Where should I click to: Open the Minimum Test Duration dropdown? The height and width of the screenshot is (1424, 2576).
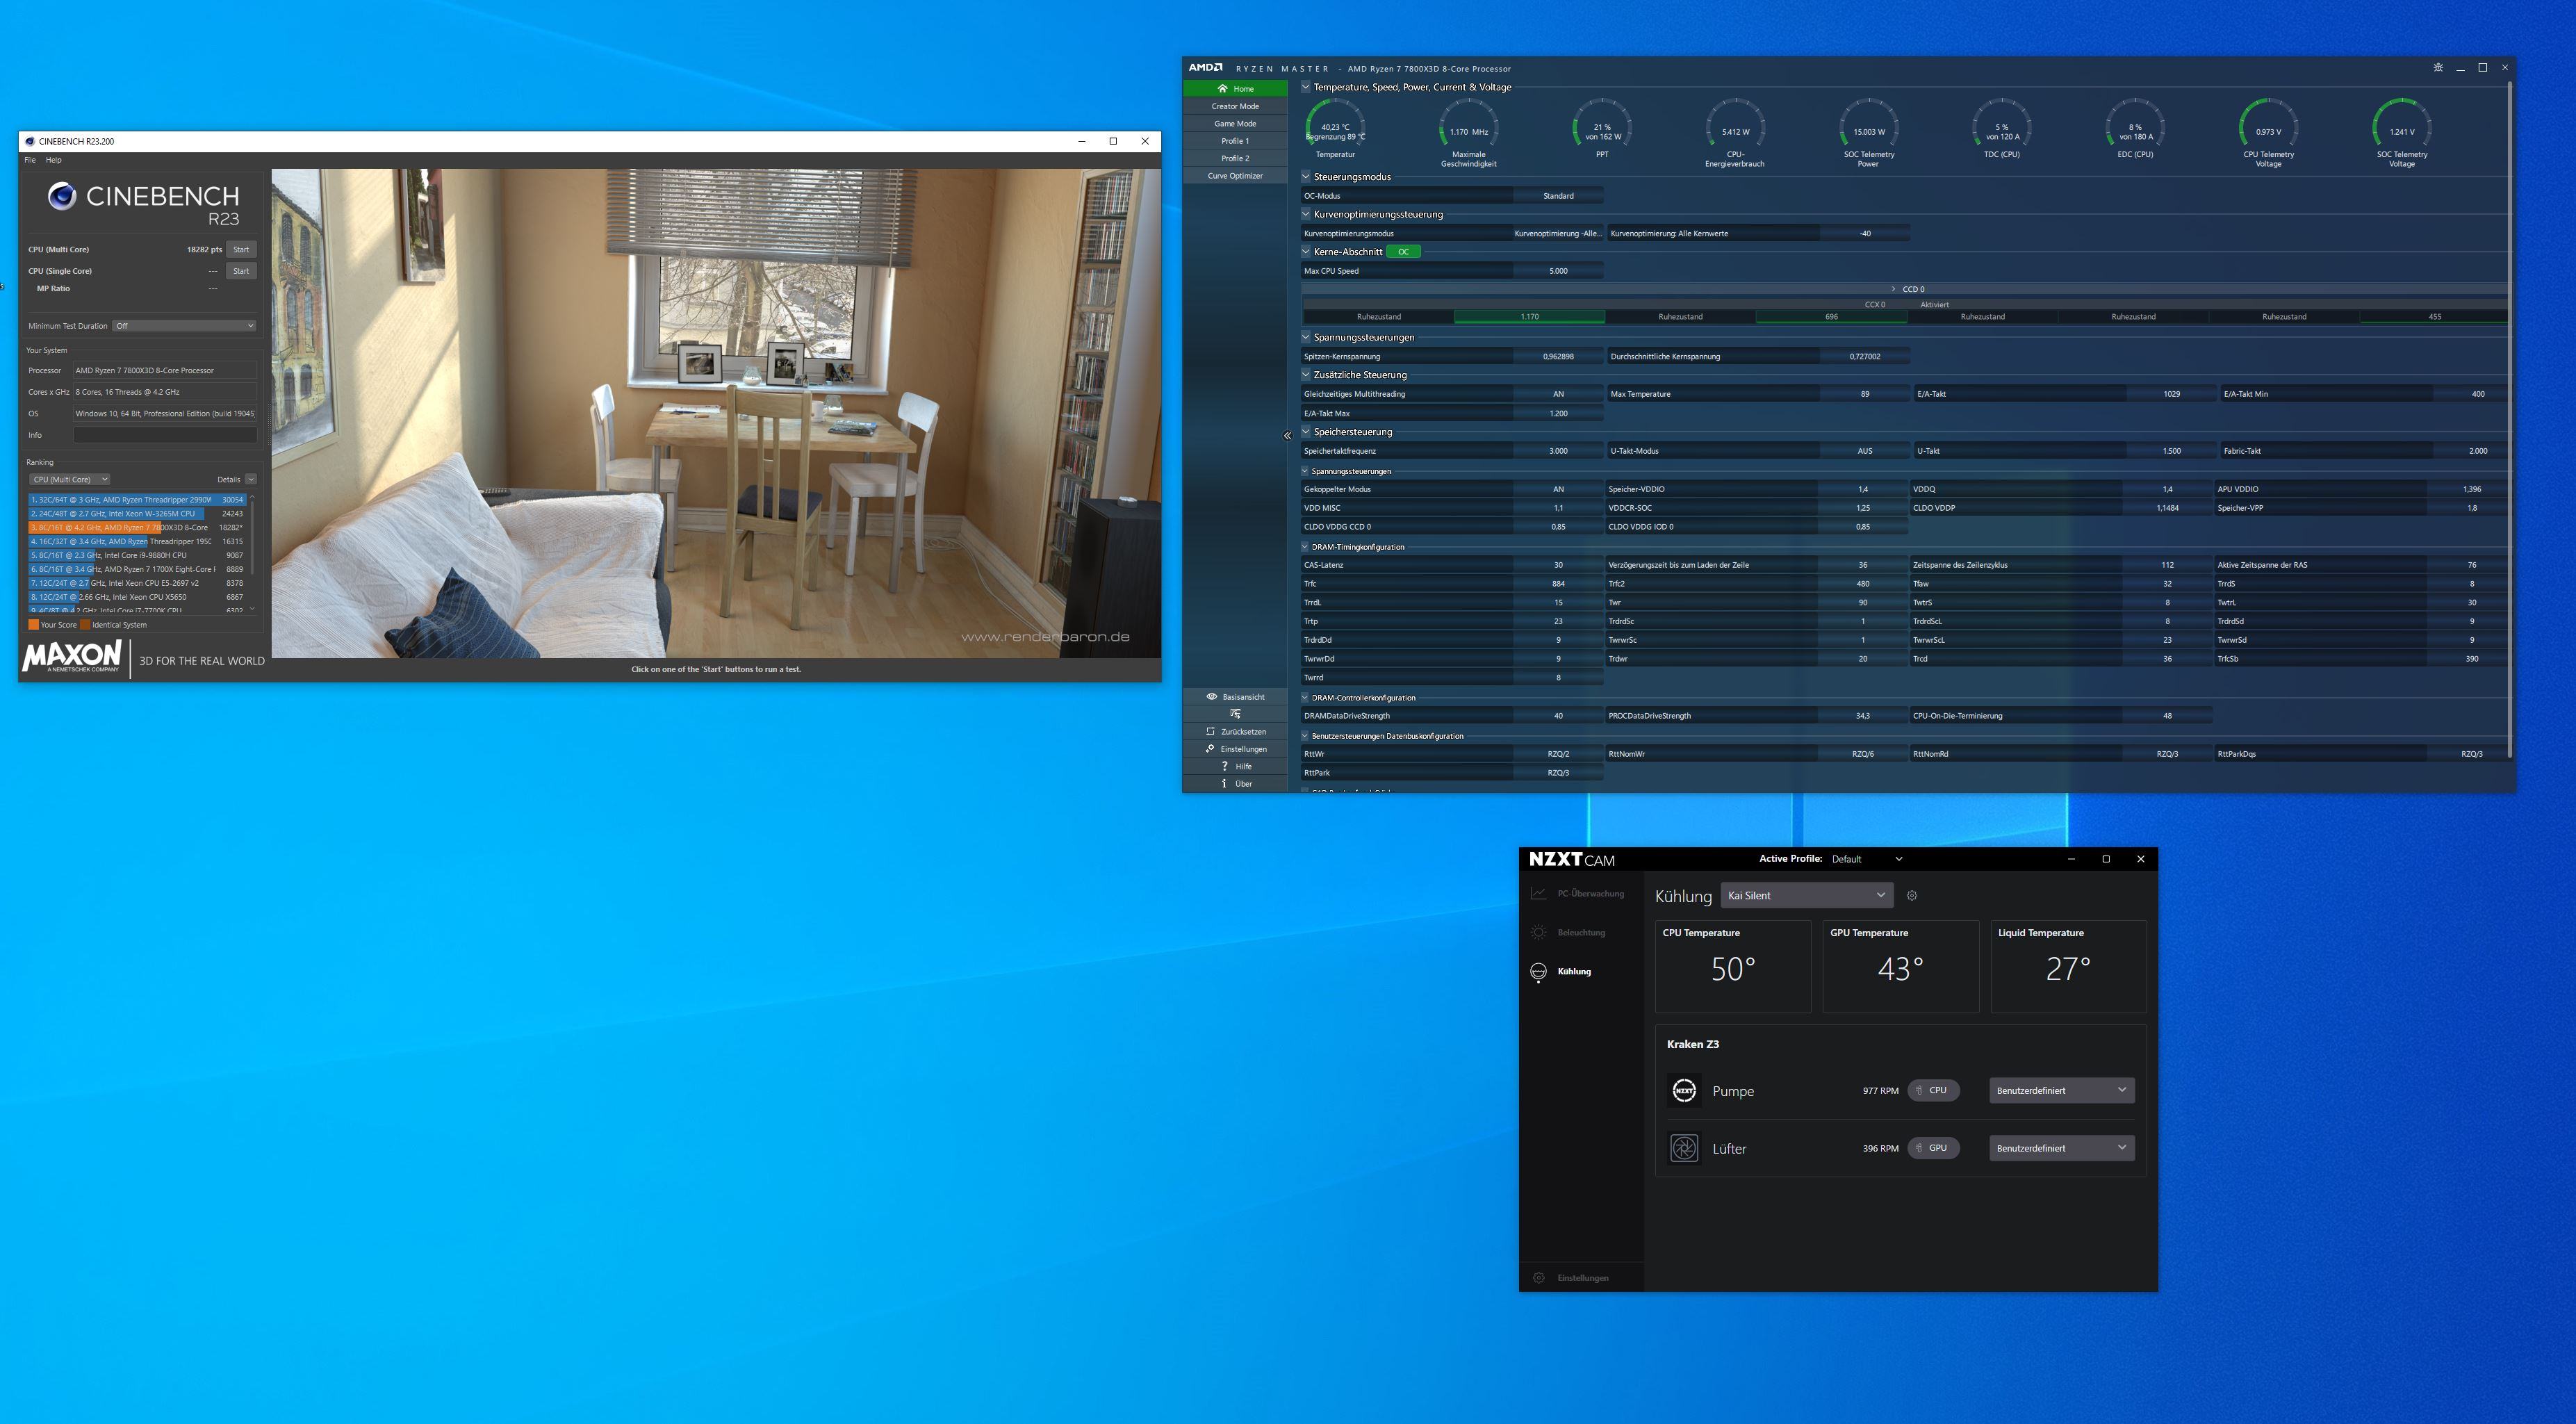click(x=184, y=326)
